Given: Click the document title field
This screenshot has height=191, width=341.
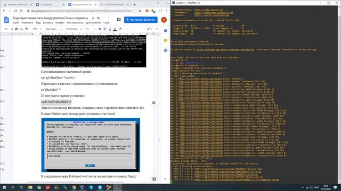Looking at the screenshot, I should [x=50, y=18].
